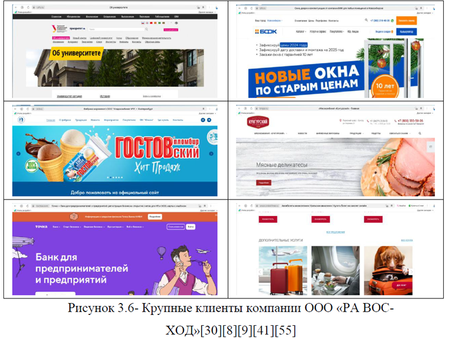This screenshot has height=339, width=457.
Task: Open the Кунгурский red logo
Action: [258, 122]
